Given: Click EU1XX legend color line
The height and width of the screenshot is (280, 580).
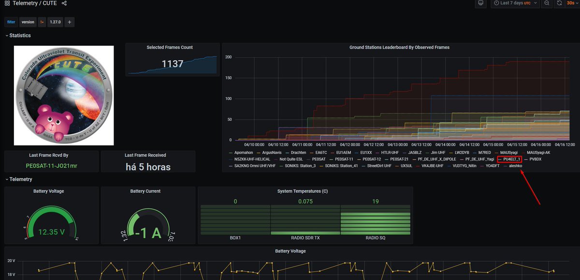Looking at the screenshot, I should pyautogui.click(x=356, y=152).
